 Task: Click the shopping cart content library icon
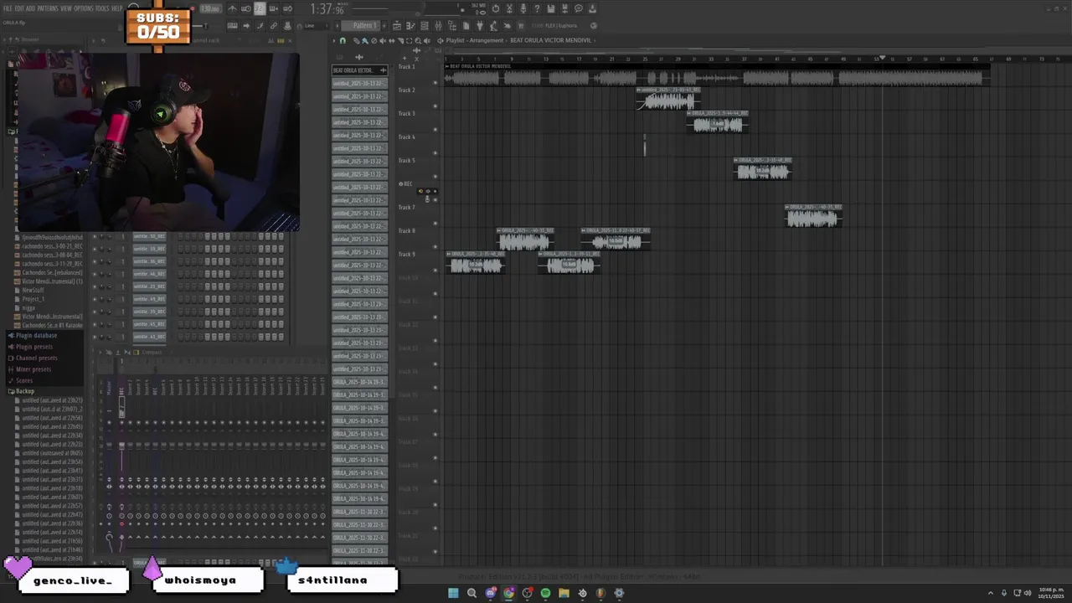(520, 25)
